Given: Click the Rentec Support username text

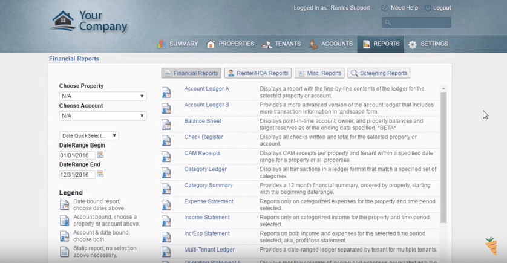Looking at the screenshot, I should pos(350,8).
